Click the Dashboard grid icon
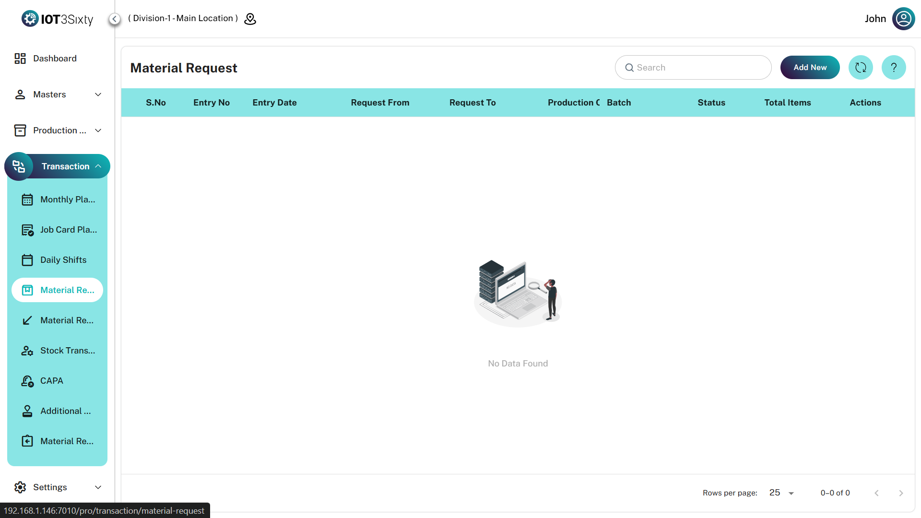Screen dimensions: 921x518 pyautogui.click(x=20, y=59)
